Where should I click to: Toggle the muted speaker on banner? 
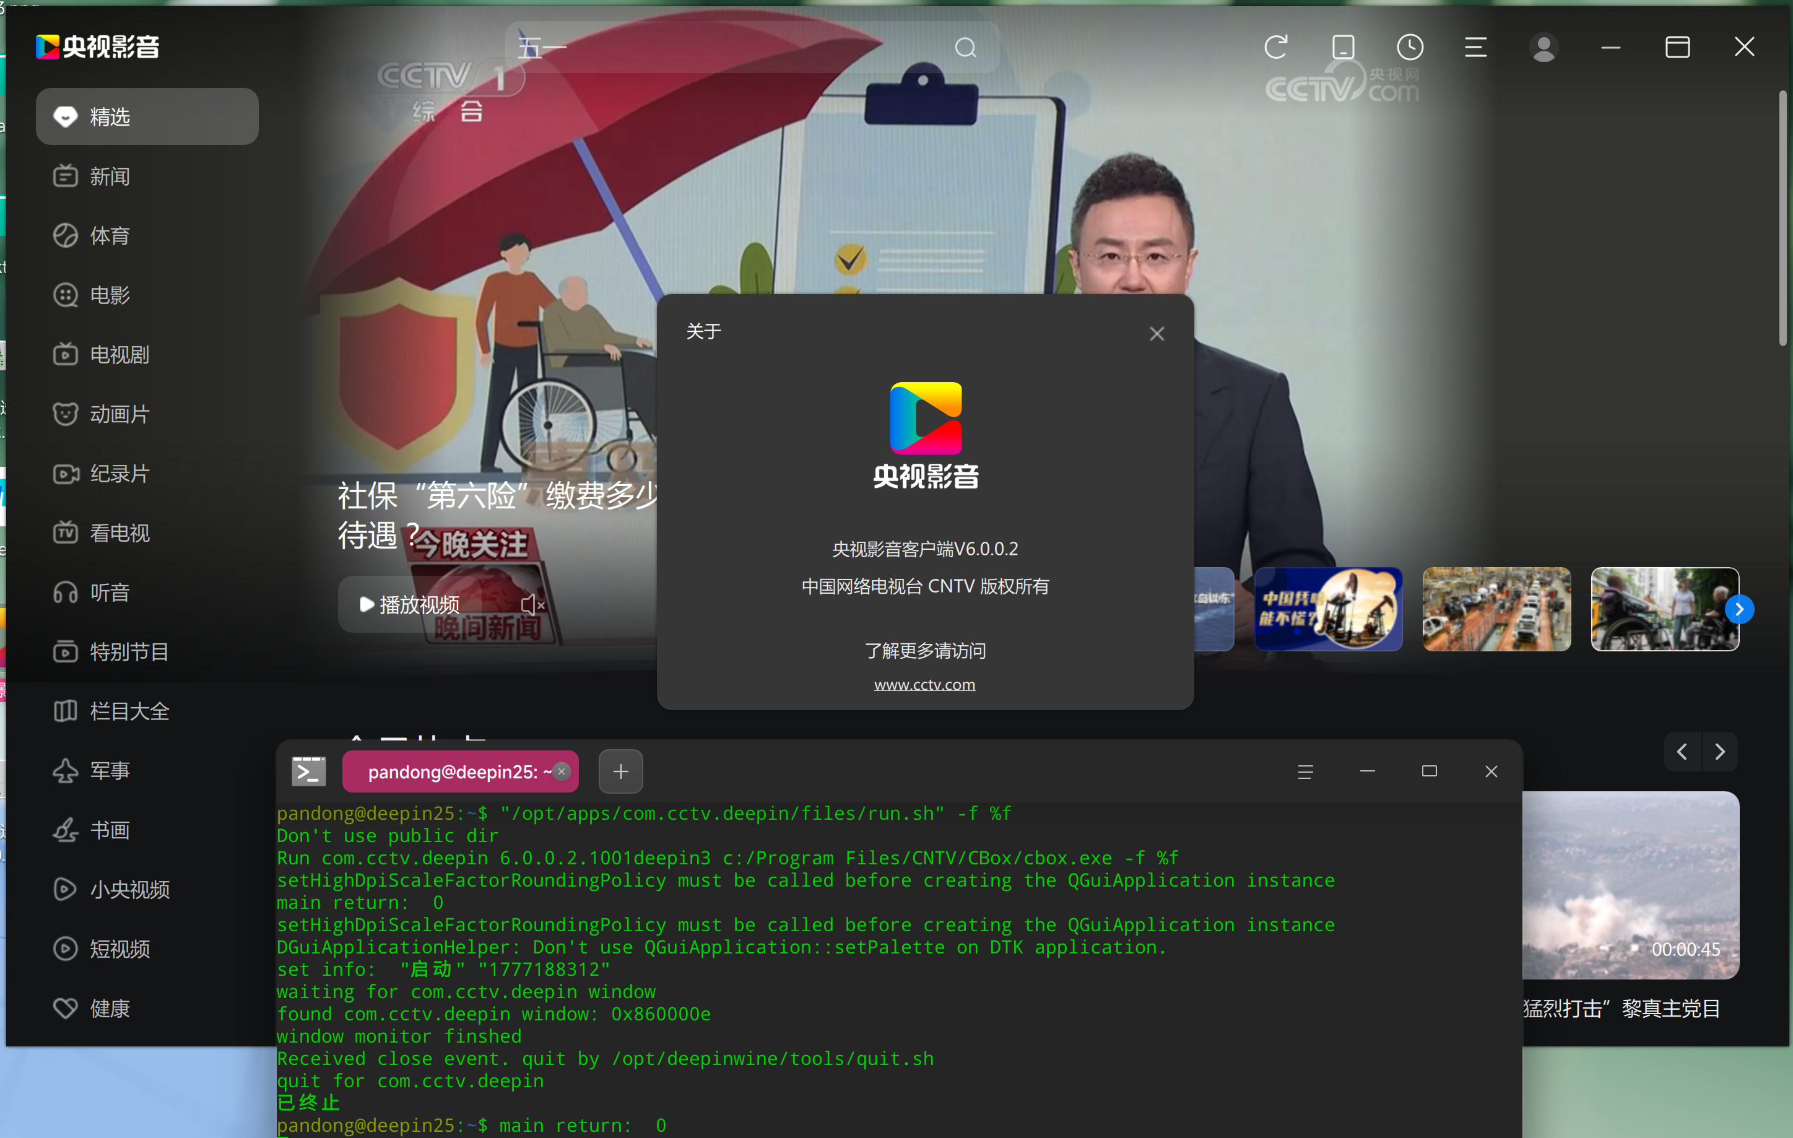point(532,605)
